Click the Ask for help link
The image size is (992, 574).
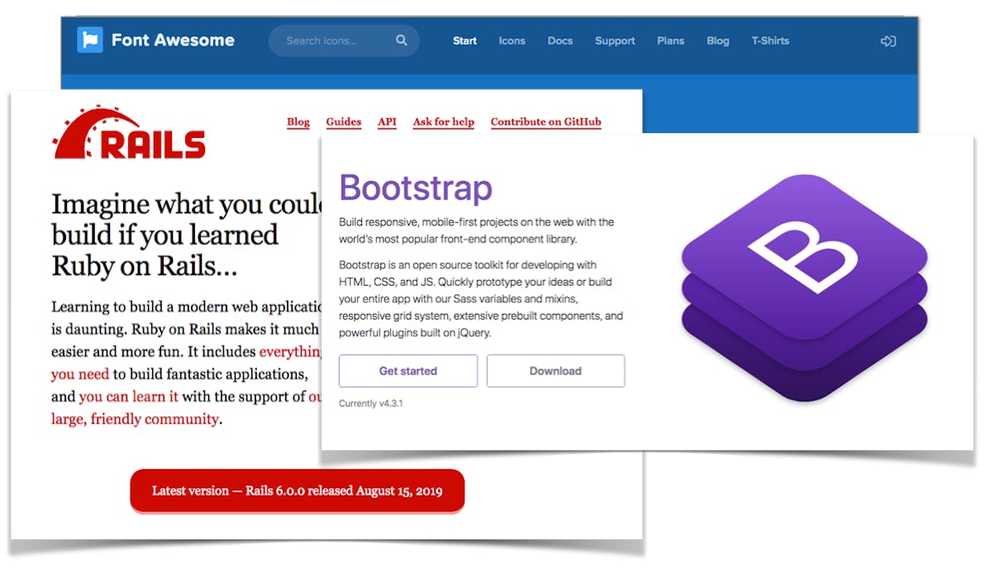click(x=443, y=122)
